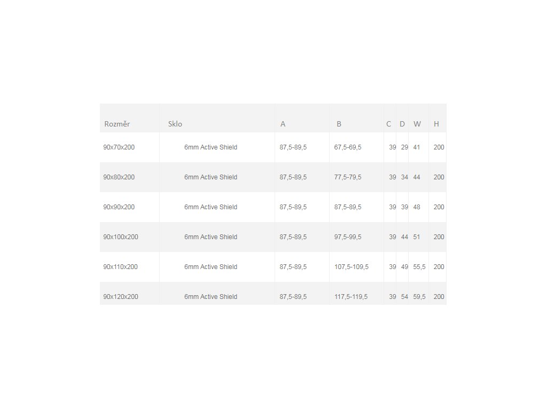
Task: Click the W value 41 cell
Action: click(x=417, y=147)
